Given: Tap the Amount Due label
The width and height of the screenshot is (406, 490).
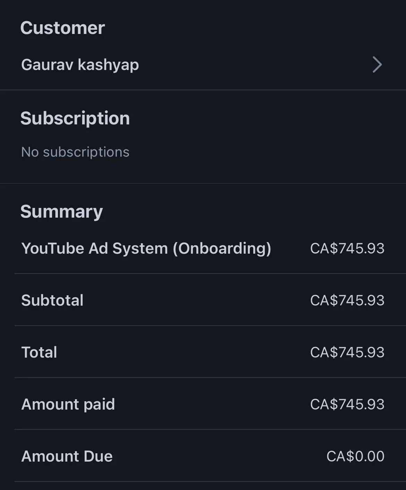Looking at the screenshot, I should pyautogui.click(x=67, y=456).
